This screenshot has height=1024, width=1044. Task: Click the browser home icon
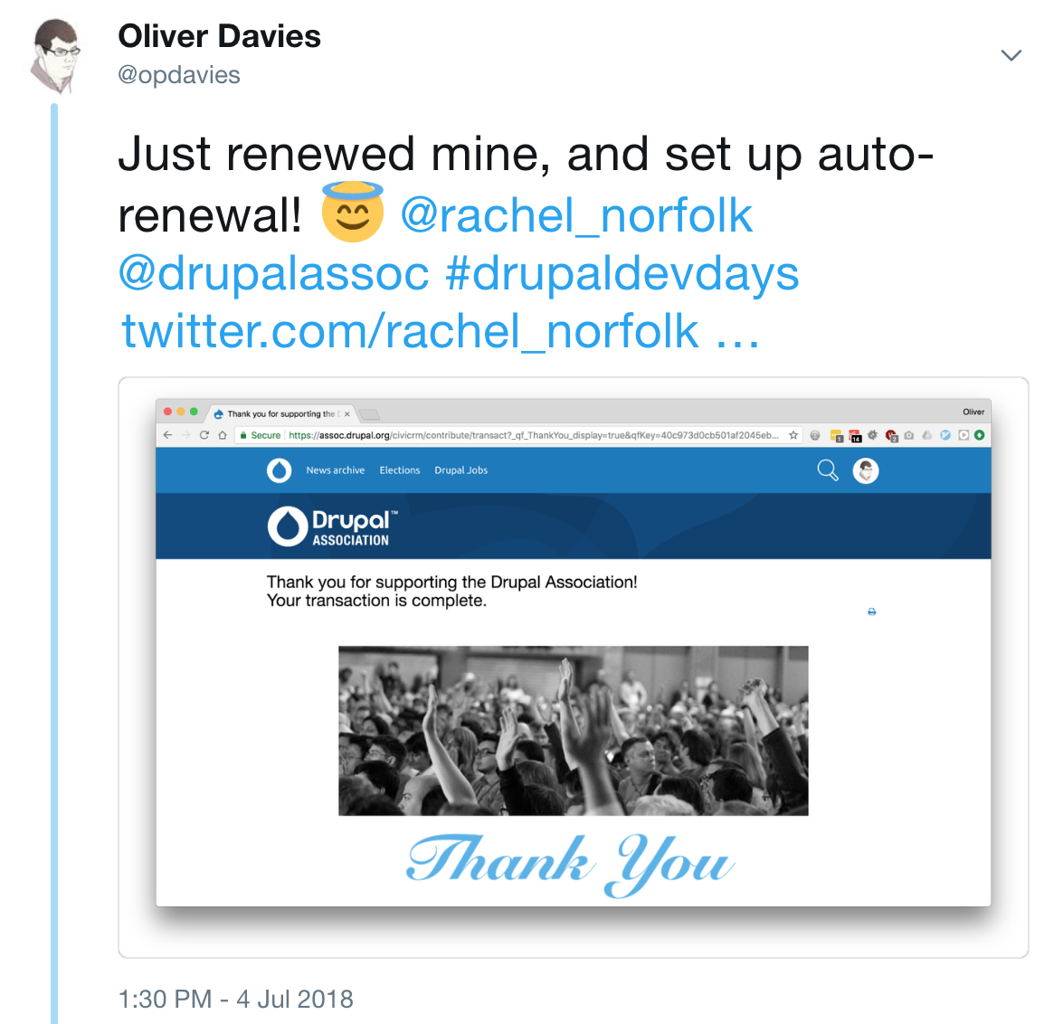tap(223, 435)
